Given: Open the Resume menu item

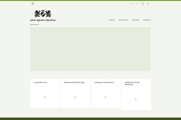Looking at the screenshot, I should tap(135, 20).
